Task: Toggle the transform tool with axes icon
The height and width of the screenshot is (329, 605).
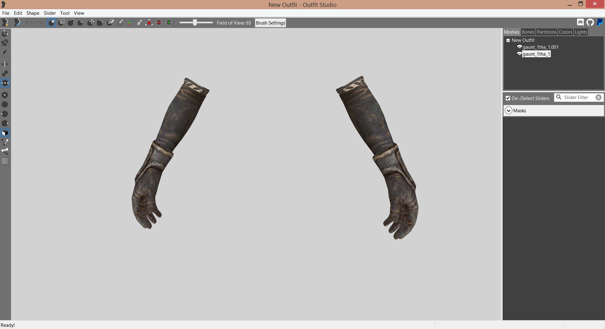Action: (5, 33)
